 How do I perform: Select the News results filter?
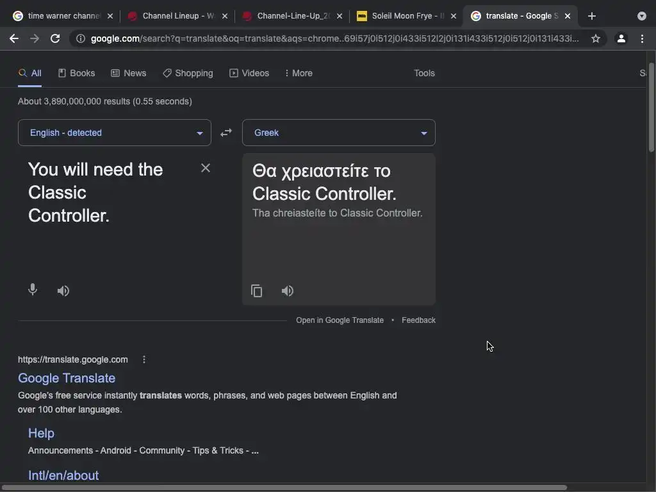[x=128, y=73]
